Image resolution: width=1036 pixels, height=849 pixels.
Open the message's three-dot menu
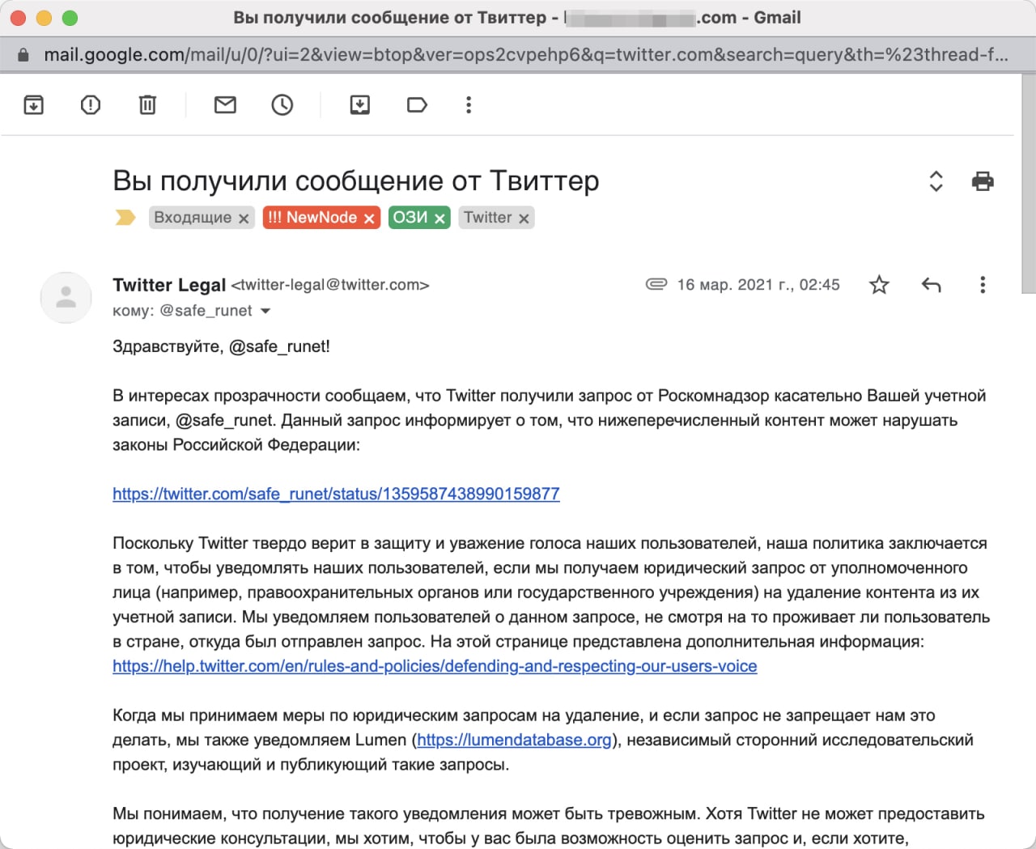983,284
